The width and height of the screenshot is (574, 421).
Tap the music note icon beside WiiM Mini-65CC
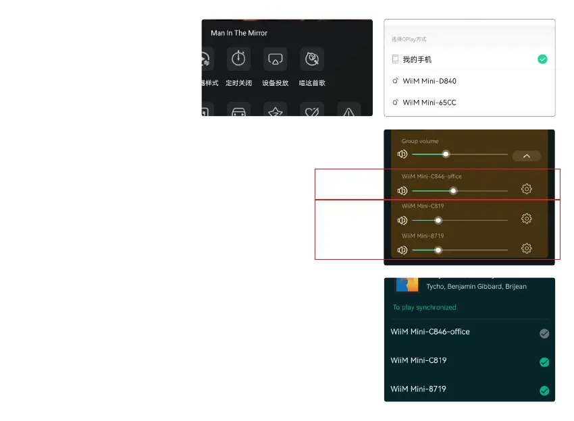(395, 103)
